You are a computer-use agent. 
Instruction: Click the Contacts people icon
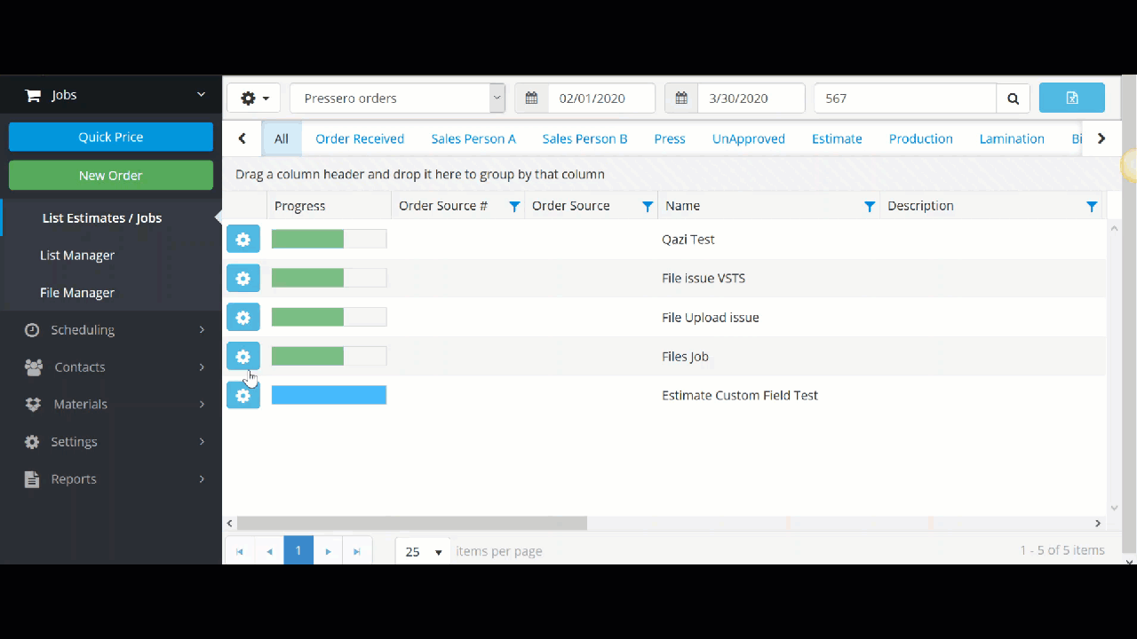point(33,367)
